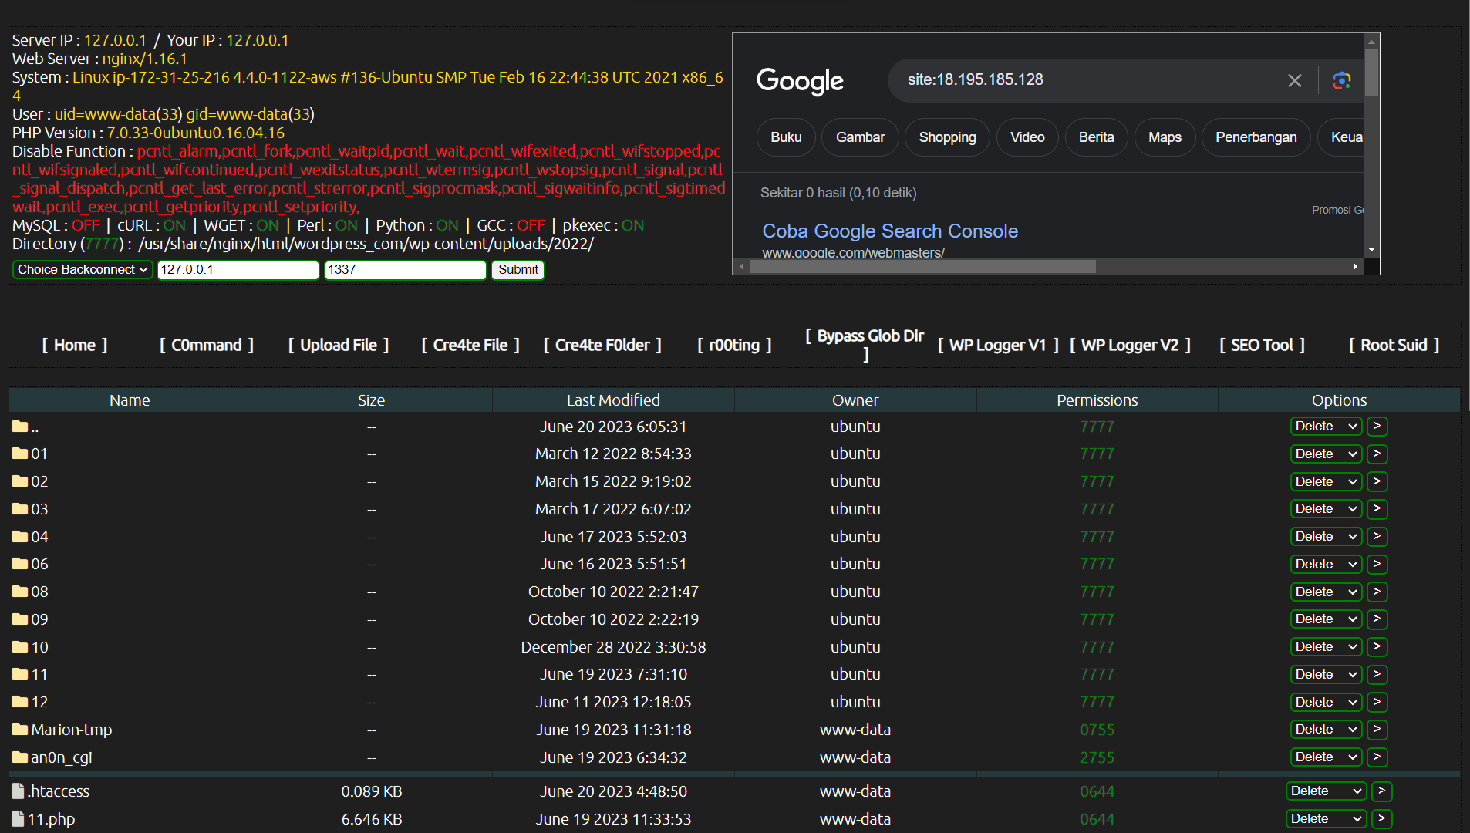The image size is (1470, 833).
Task: Run option arrow button for .htaccess
Action: (x=1382, y=791)
